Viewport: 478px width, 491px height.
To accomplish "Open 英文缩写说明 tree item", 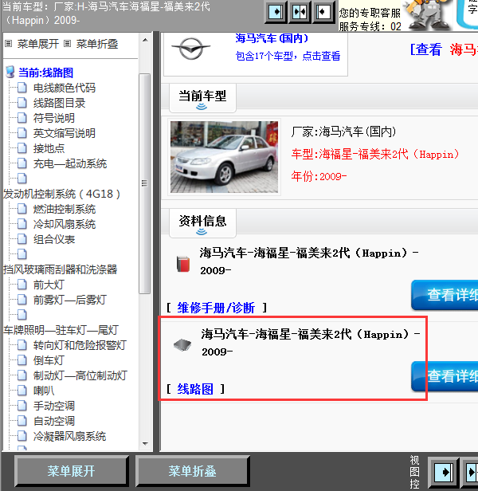I will tap(65, 133).
